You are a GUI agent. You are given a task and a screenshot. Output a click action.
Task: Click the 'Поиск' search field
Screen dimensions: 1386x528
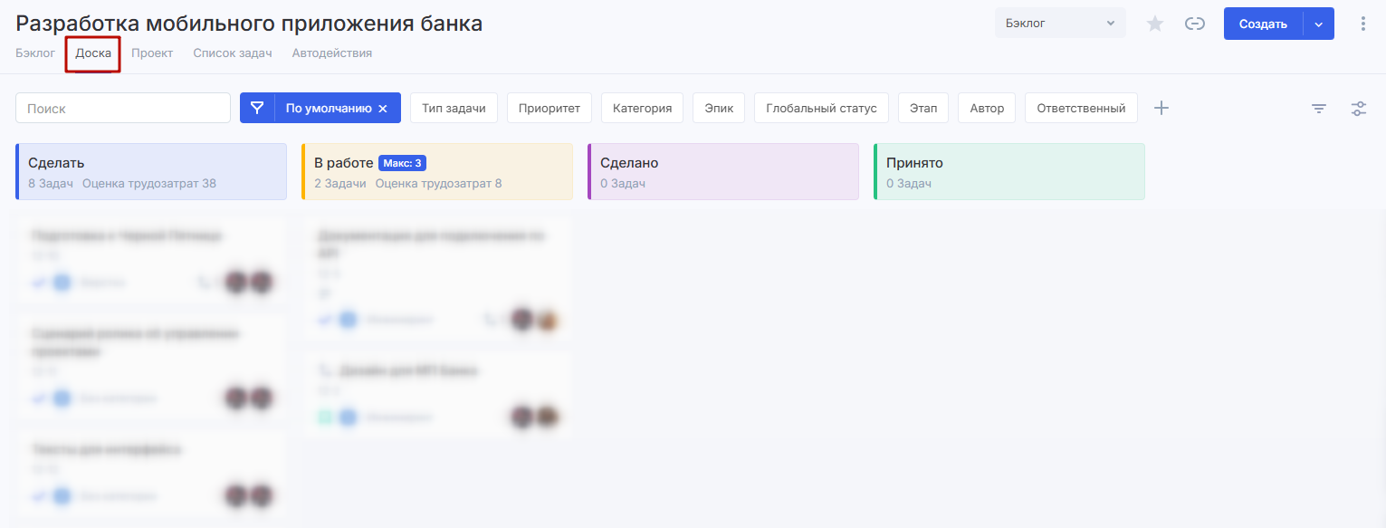(x=123, y=109)
